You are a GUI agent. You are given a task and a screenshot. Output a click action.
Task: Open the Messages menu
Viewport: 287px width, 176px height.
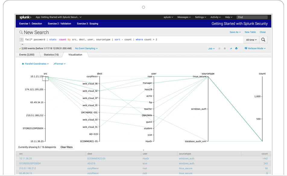coord(184,17)
